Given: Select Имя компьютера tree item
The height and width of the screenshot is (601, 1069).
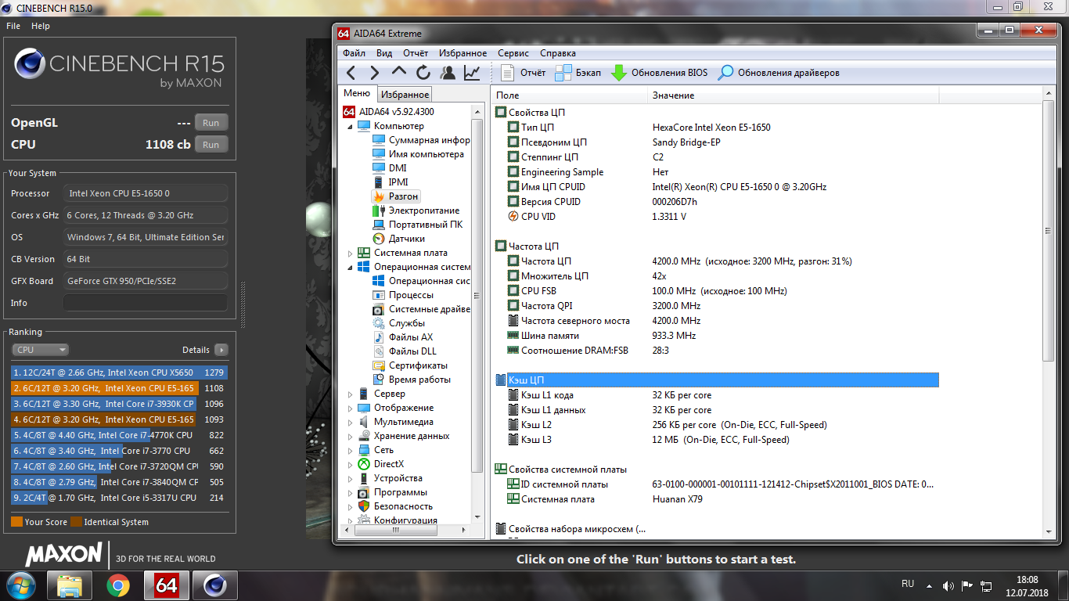Looking at the screenshot, I should (418, 154).
